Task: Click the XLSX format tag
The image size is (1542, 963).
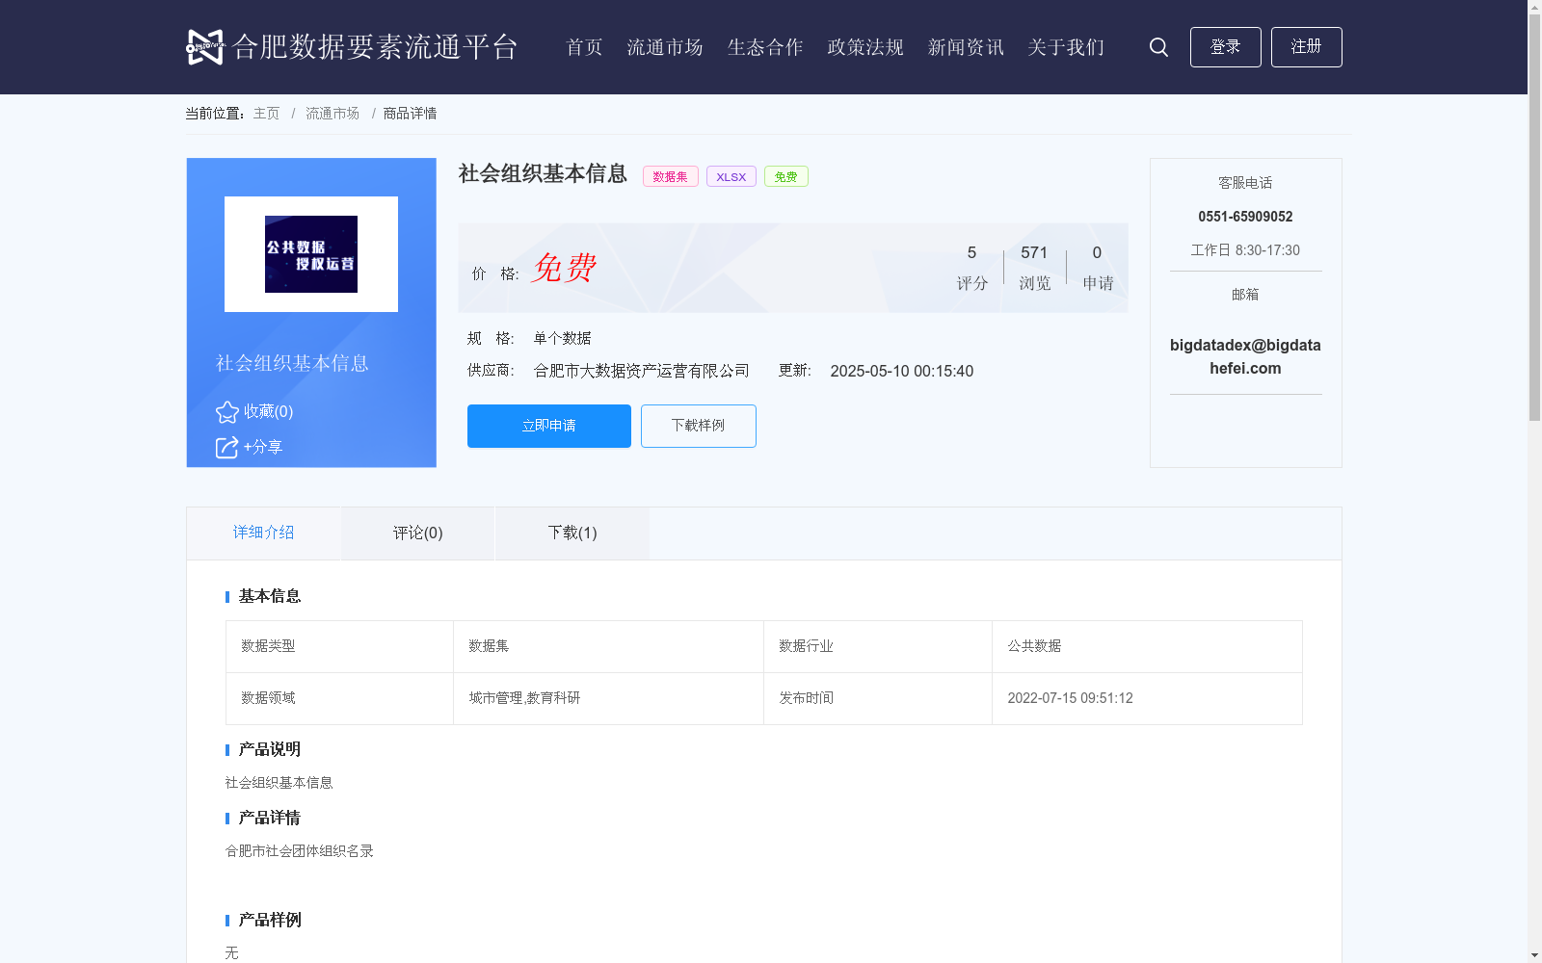Action: (731, 176)
